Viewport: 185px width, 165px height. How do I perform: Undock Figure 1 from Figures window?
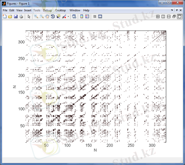[x=177, y=10]
